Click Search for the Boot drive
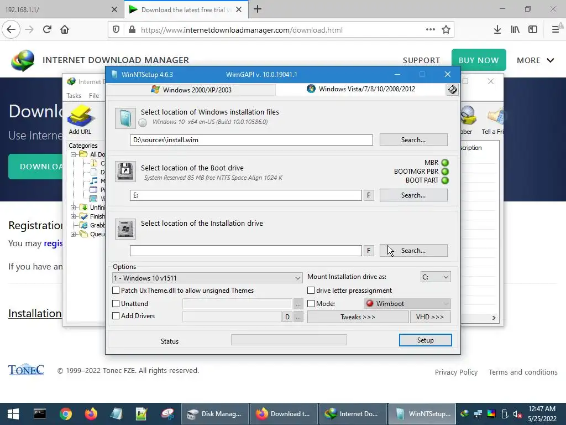The image size is (566, 425). click(x=413, y=195)
